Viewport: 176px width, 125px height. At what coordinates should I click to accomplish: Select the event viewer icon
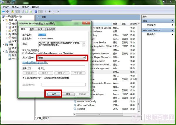(x=10, y=27)
